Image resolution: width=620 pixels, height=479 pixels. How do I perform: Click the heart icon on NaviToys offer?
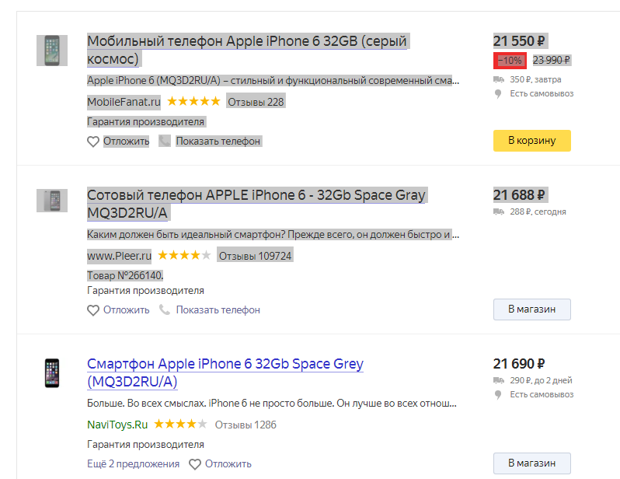195,464
